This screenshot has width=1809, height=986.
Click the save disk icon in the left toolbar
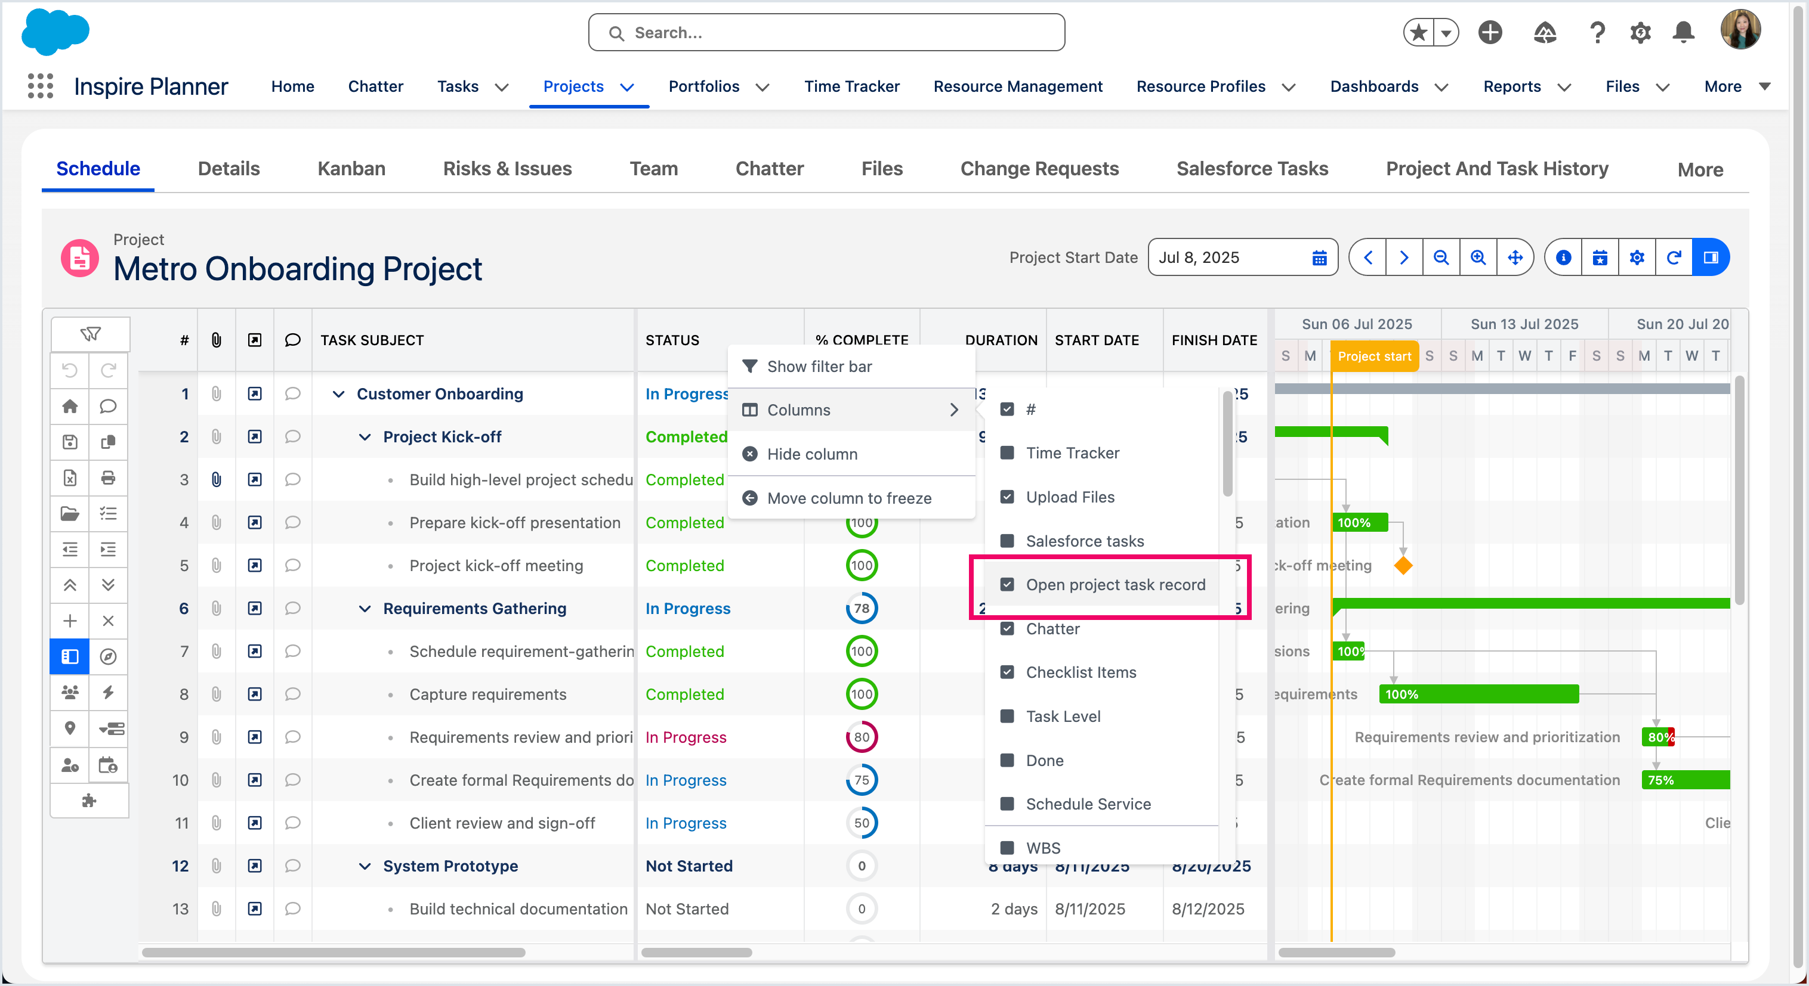[70, 442]
